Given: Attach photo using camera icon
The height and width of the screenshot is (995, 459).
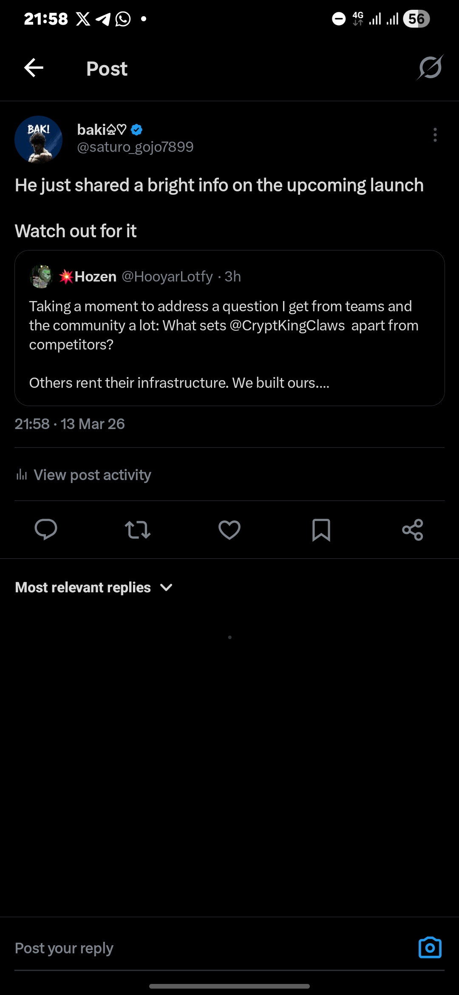Looking at the screenshot, I should (x=430, y=948).
